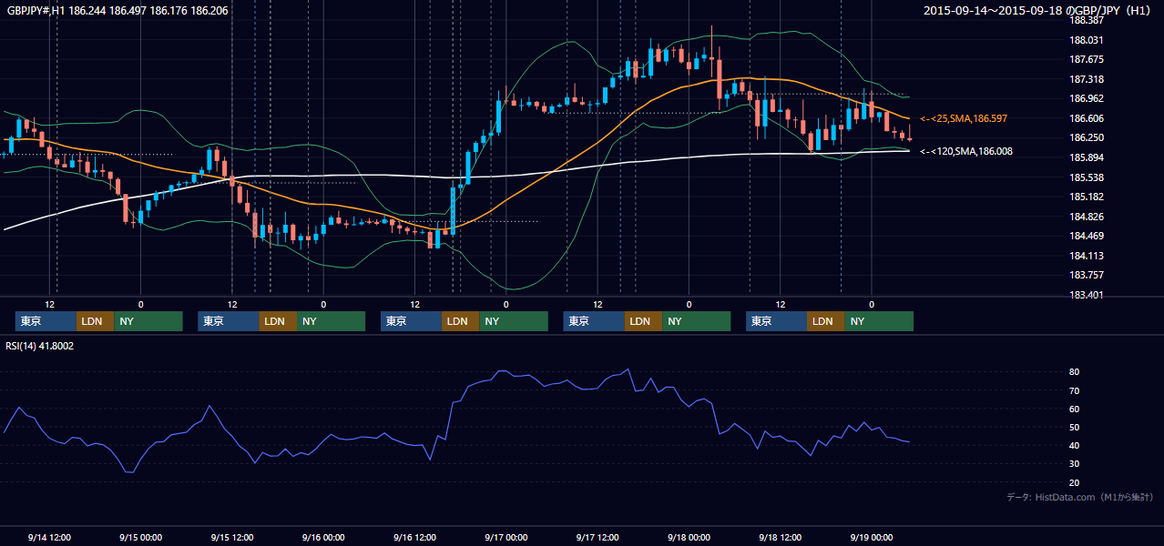
Task: Click the 187.318 price axis label
Action: (1087, 79)
